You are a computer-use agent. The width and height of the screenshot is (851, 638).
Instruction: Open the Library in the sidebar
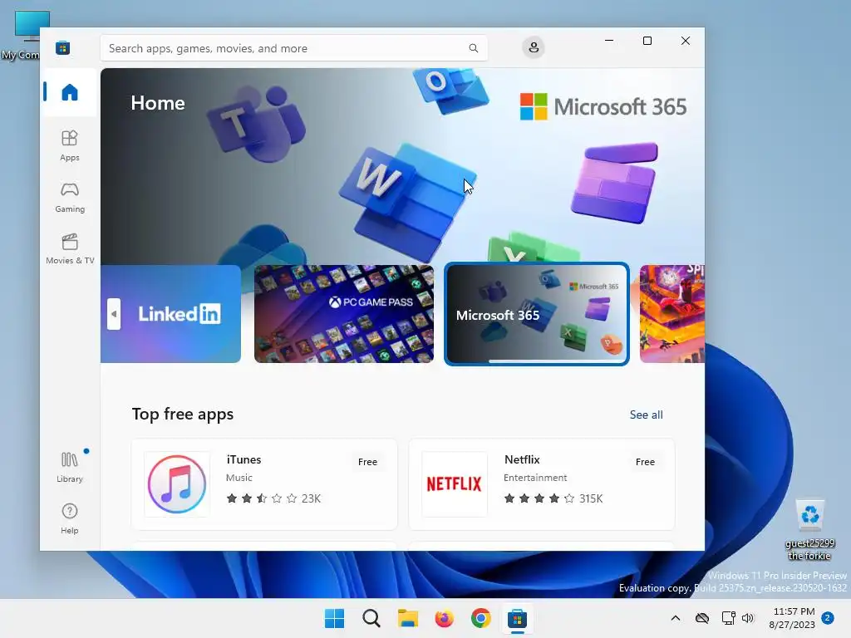point(70,467)
